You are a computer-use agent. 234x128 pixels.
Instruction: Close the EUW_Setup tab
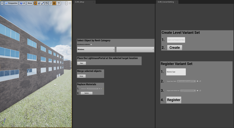coord(93,2)
